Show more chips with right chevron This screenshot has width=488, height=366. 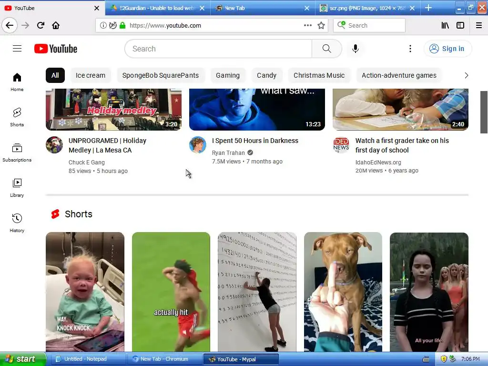tap(466, 75)
